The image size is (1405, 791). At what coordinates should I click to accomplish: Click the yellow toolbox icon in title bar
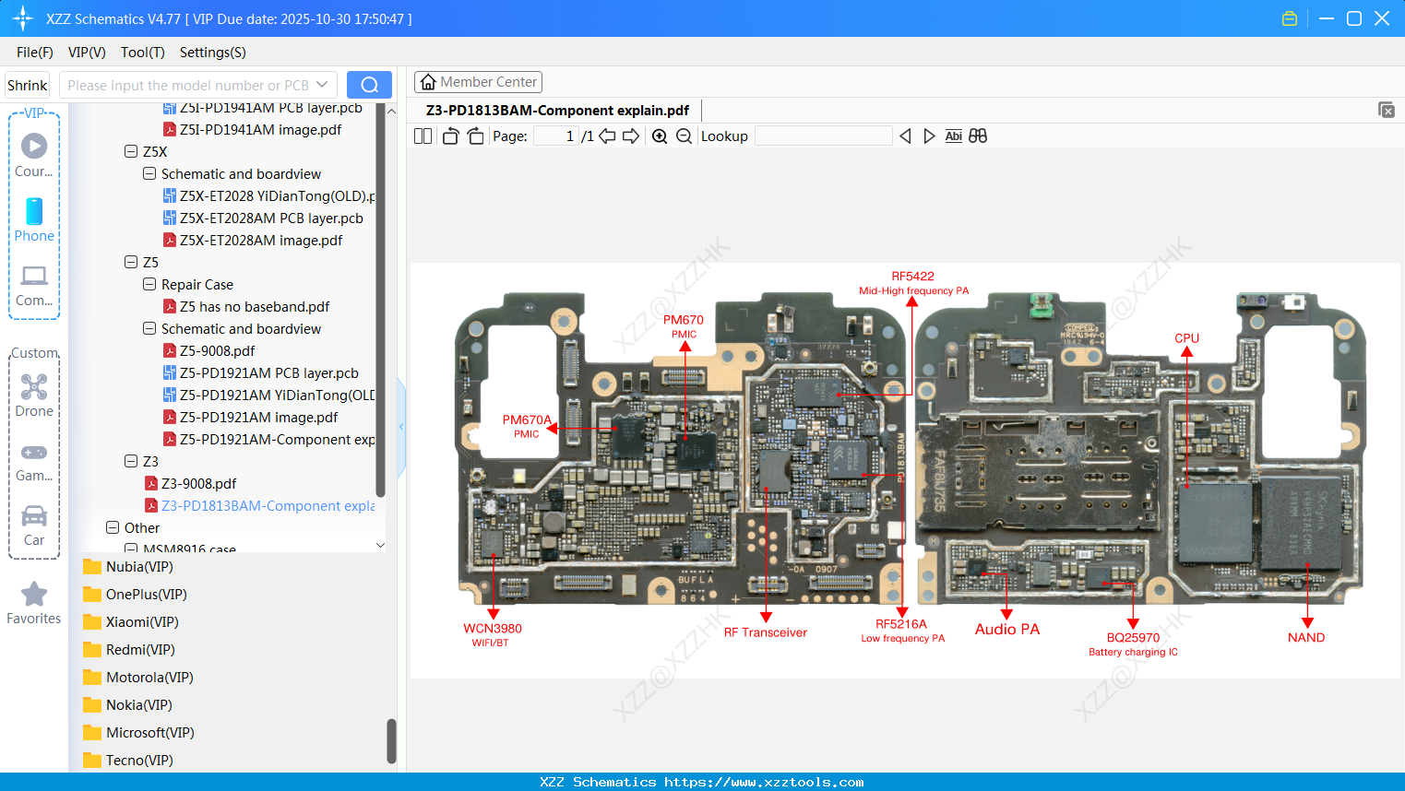(x=1290, y=18)
